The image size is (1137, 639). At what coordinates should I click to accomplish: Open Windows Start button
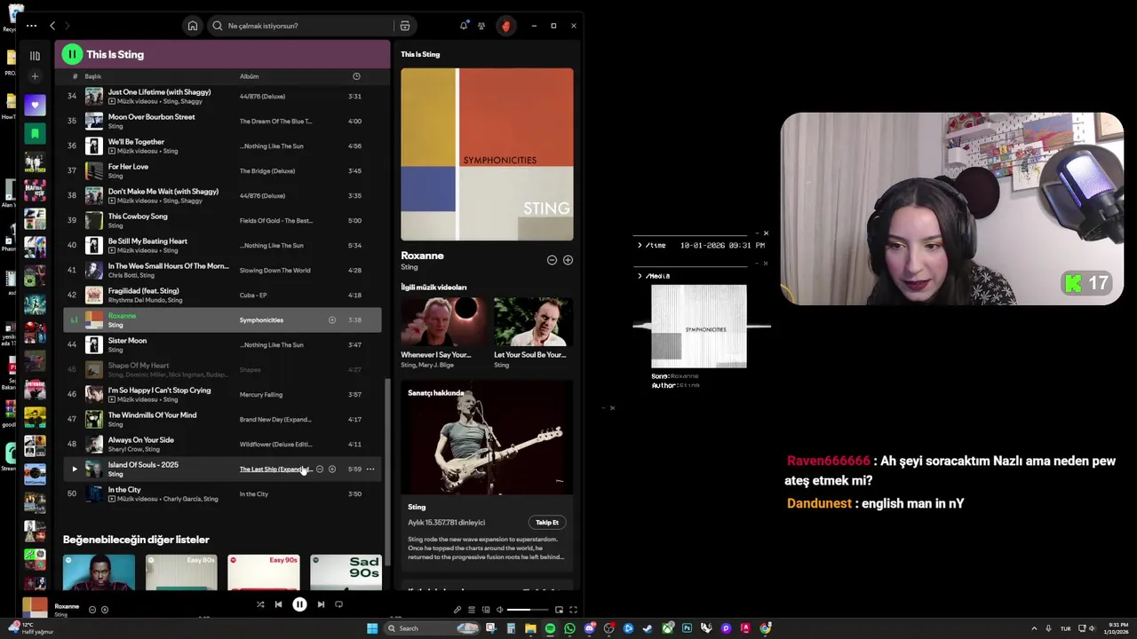pyautogui.click(x=372, y=628)
